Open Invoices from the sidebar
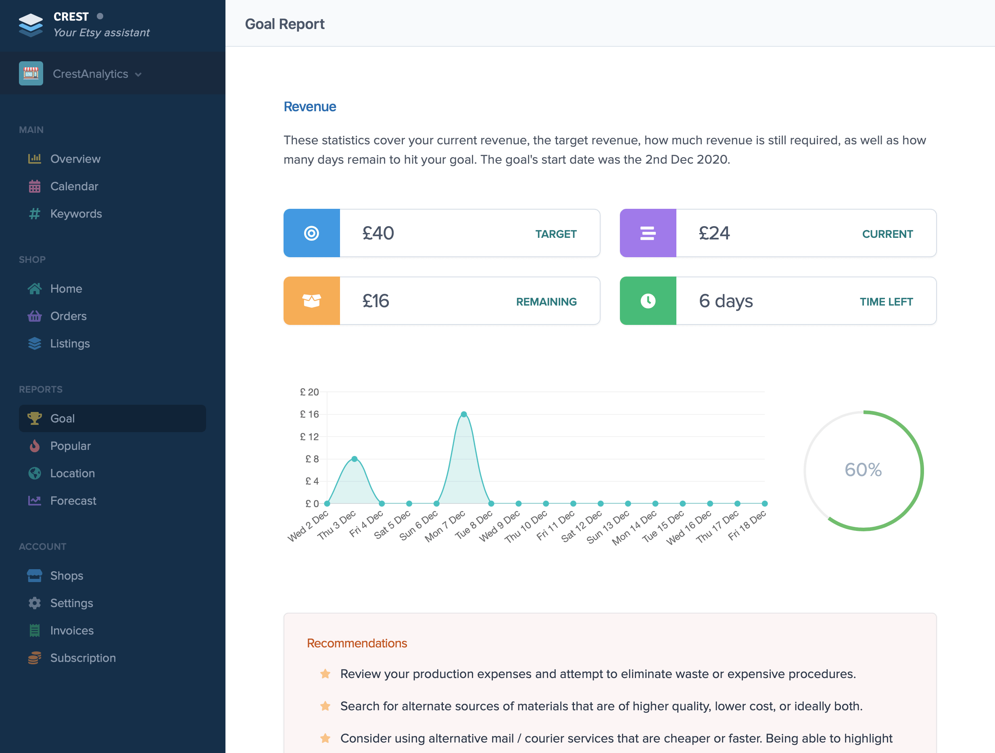The image size is (995, 753). click(x=72, y=630)
